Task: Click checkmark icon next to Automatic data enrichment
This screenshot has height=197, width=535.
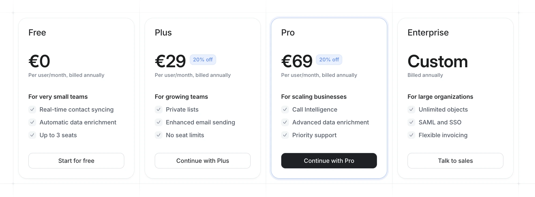Action: (x=32, y=122)
